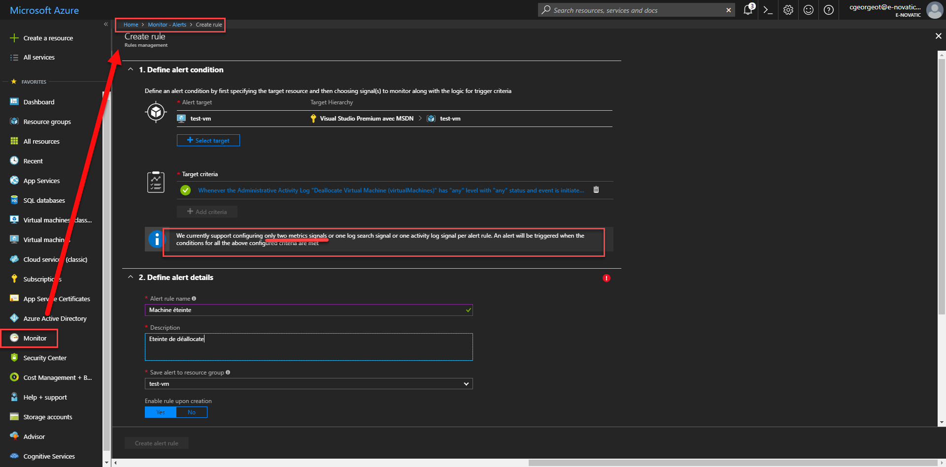Click the Save alert resource group info icon
This screenshot has width=946, height=467.
click(x=228, y=373)
